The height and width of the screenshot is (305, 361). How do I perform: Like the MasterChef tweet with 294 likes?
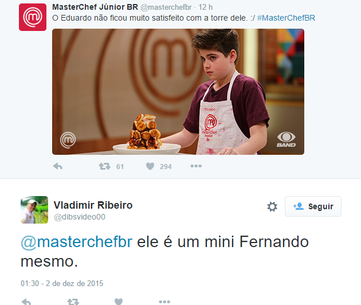(150, 166)
